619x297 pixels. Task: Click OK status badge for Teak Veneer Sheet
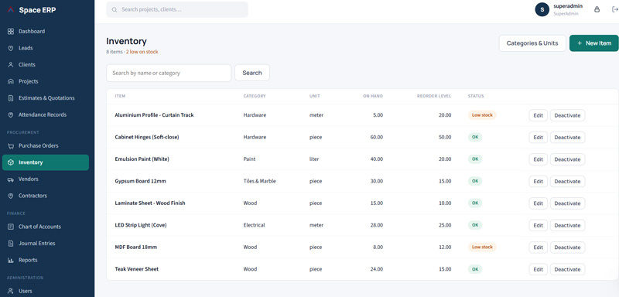475,269
